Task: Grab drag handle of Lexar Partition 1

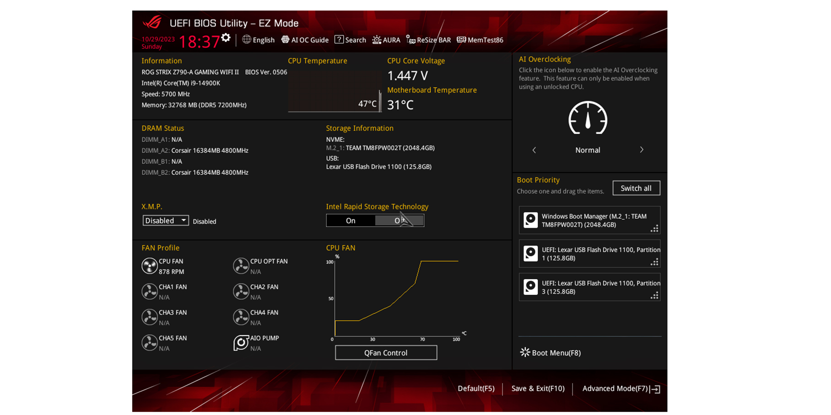Action: click(654, 262)
